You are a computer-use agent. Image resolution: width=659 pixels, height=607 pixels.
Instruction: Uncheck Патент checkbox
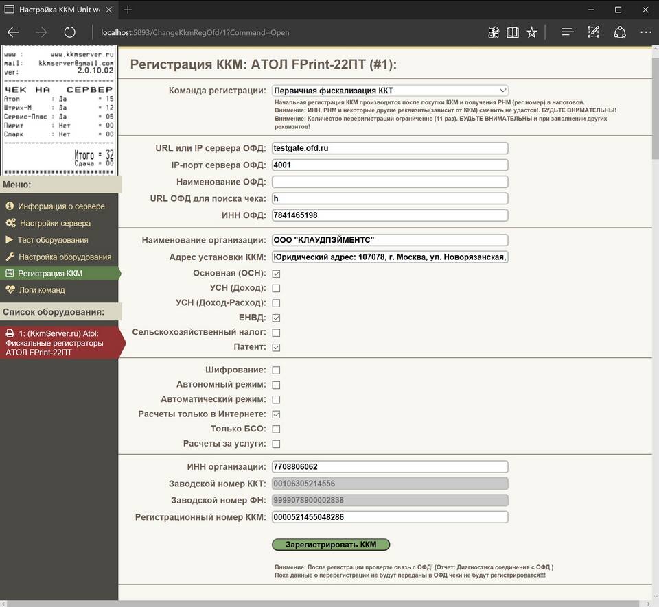(276, 347)
